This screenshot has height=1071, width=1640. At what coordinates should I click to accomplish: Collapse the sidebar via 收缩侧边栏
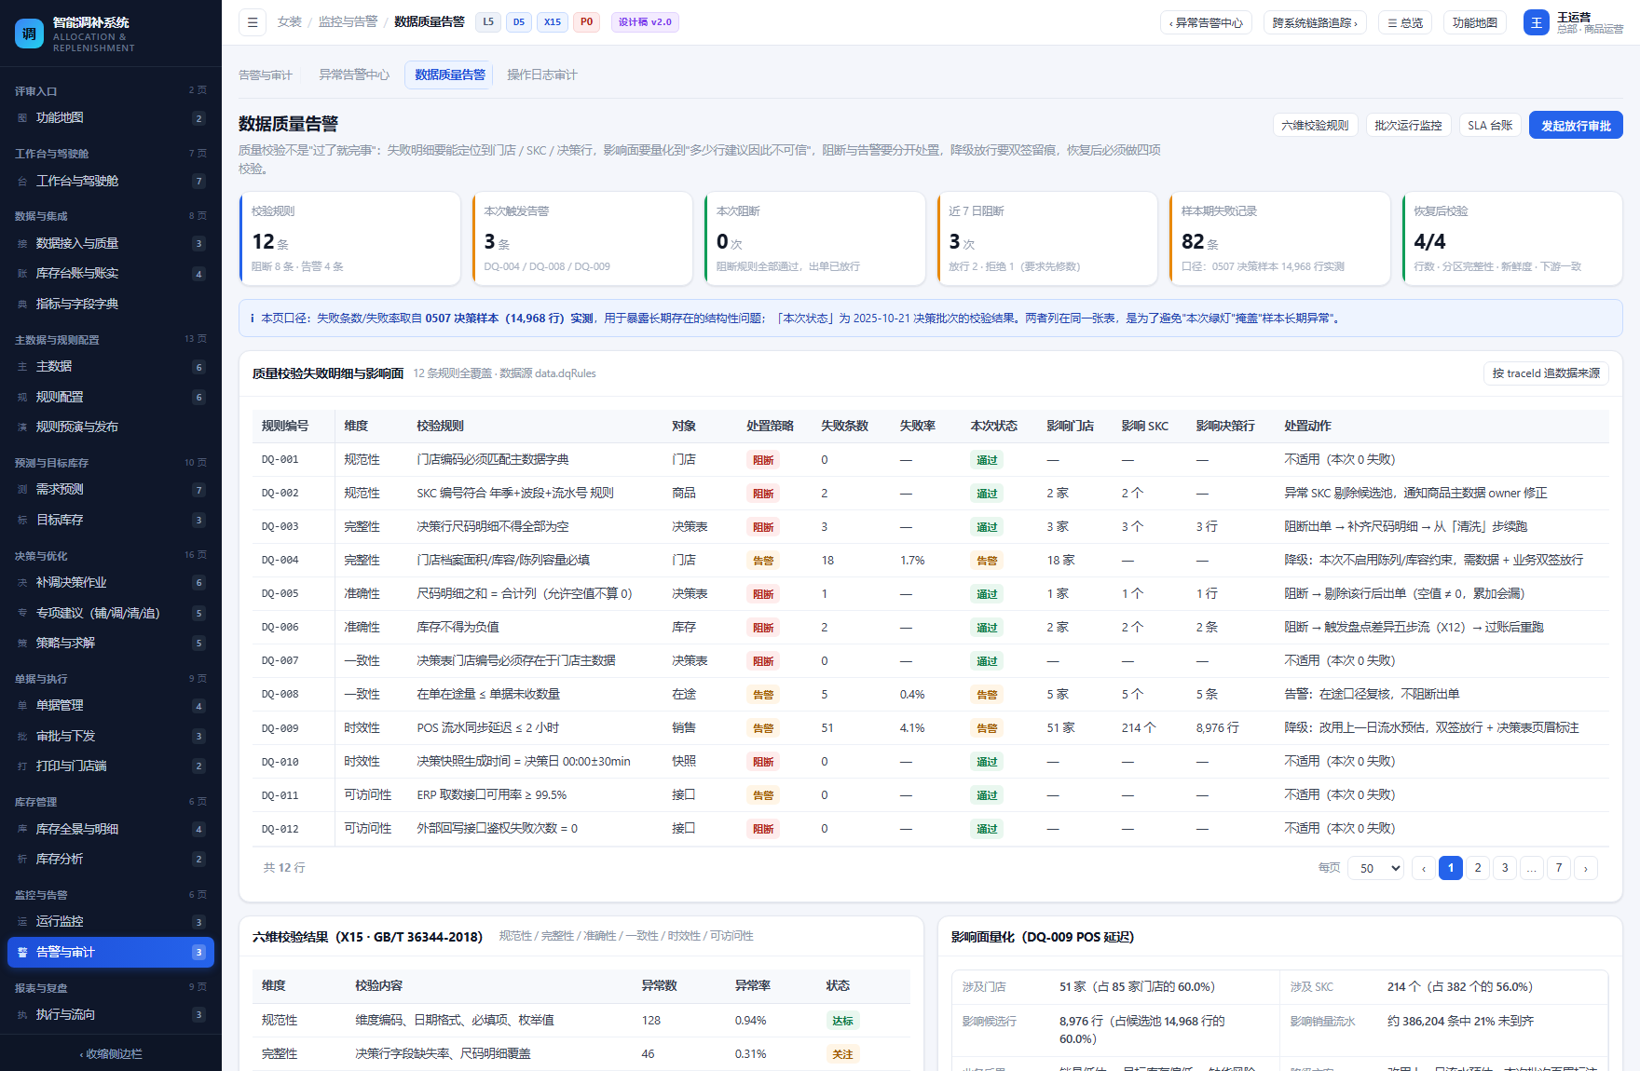tap(111, 1054)
